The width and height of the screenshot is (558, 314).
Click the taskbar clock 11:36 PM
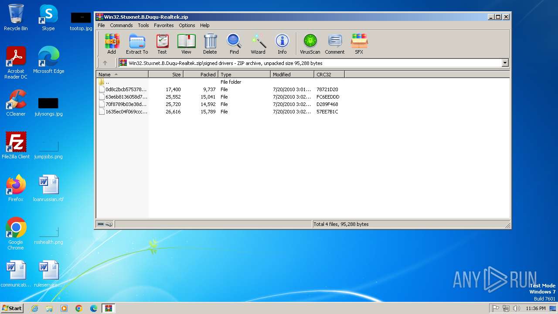[x=536, y=308]
